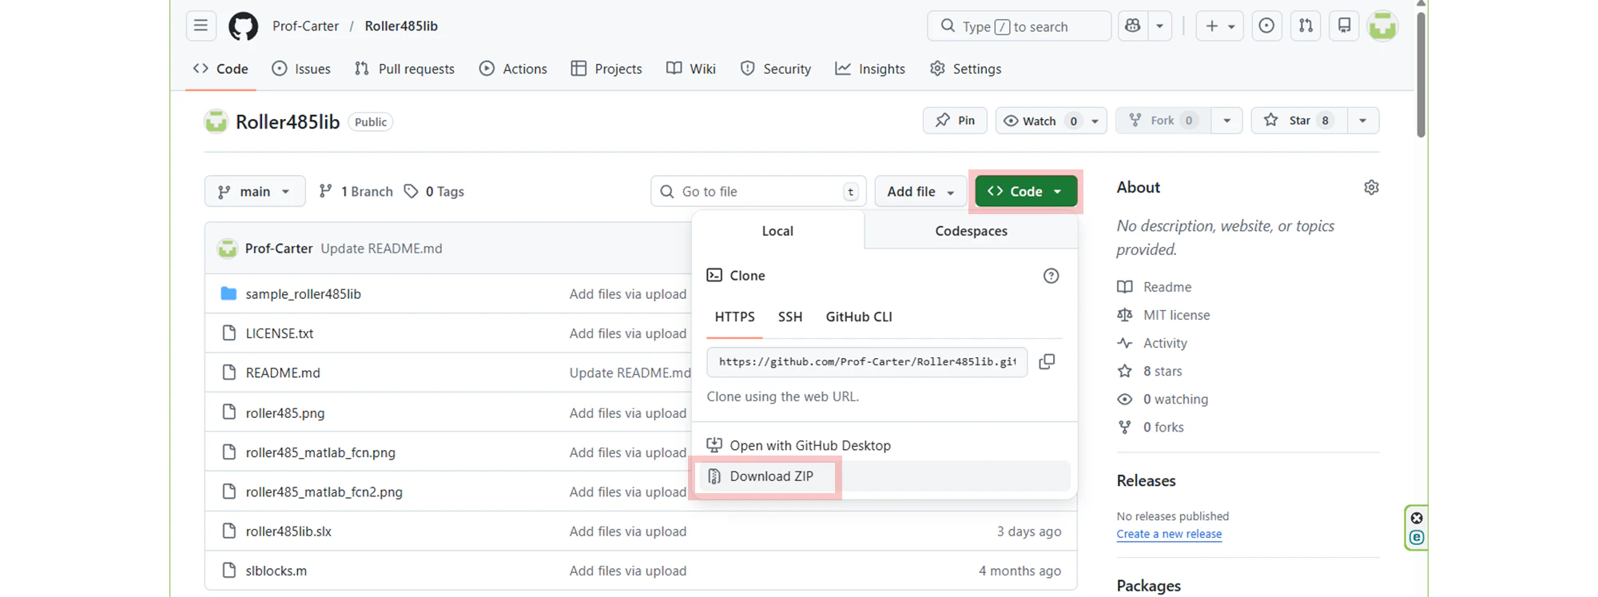Open the Add file dropdown
Screen dimensions: 1598x597
click(x=920, y=191)
